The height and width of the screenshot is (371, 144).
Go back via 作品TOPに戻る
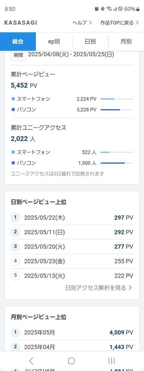(120, 23)
